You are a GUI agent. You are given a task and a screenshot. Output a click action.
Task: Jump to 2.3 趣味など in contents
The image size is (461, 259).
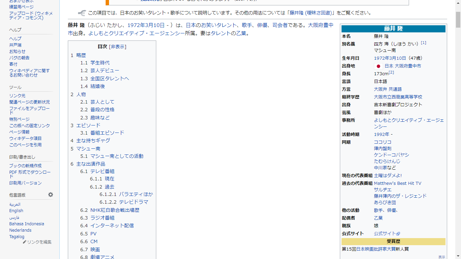tap(95, 118)
